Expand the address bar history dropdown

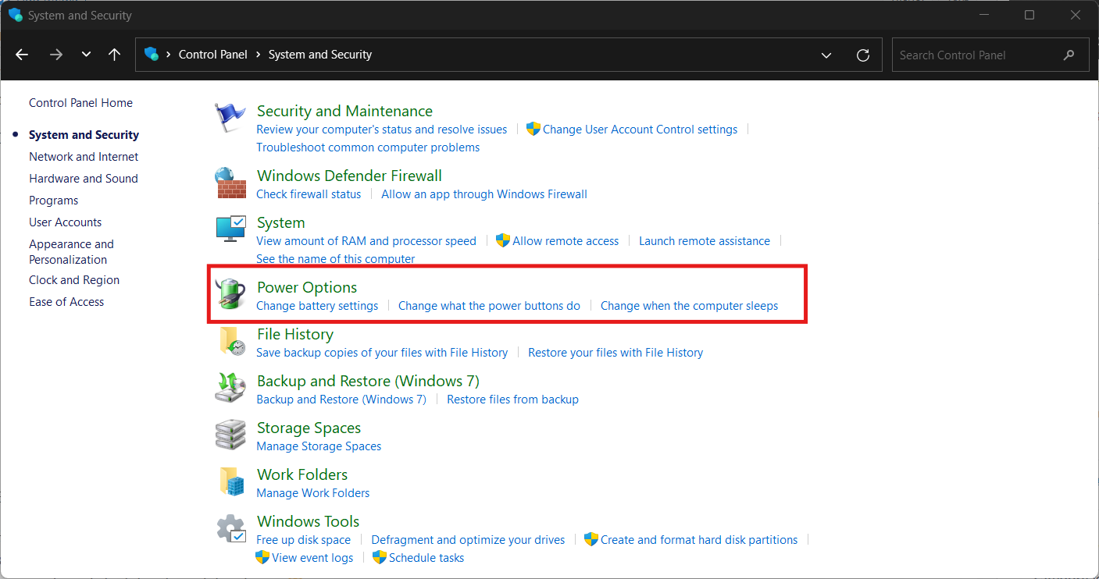(826, 55)
